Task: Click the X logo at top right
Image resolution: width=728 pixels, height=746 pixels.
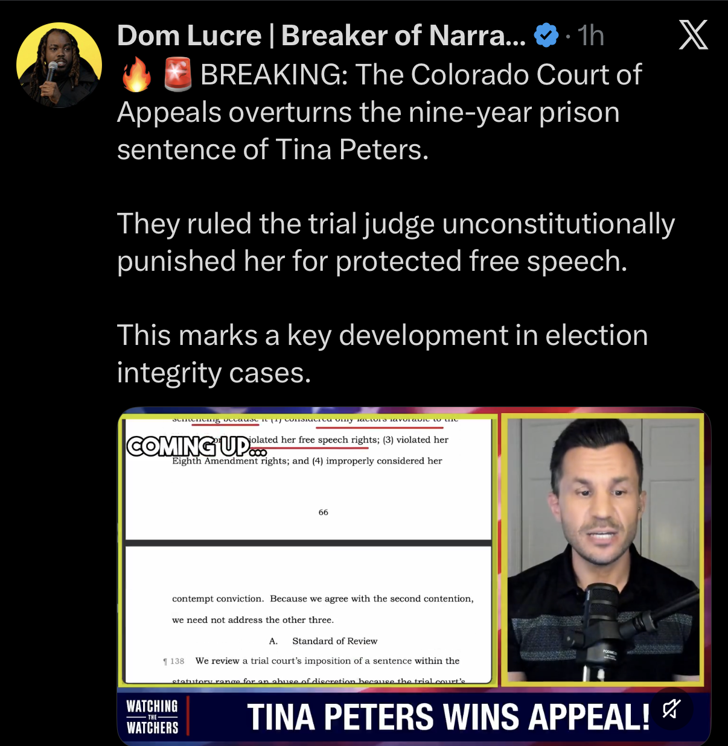Action: 693,35
